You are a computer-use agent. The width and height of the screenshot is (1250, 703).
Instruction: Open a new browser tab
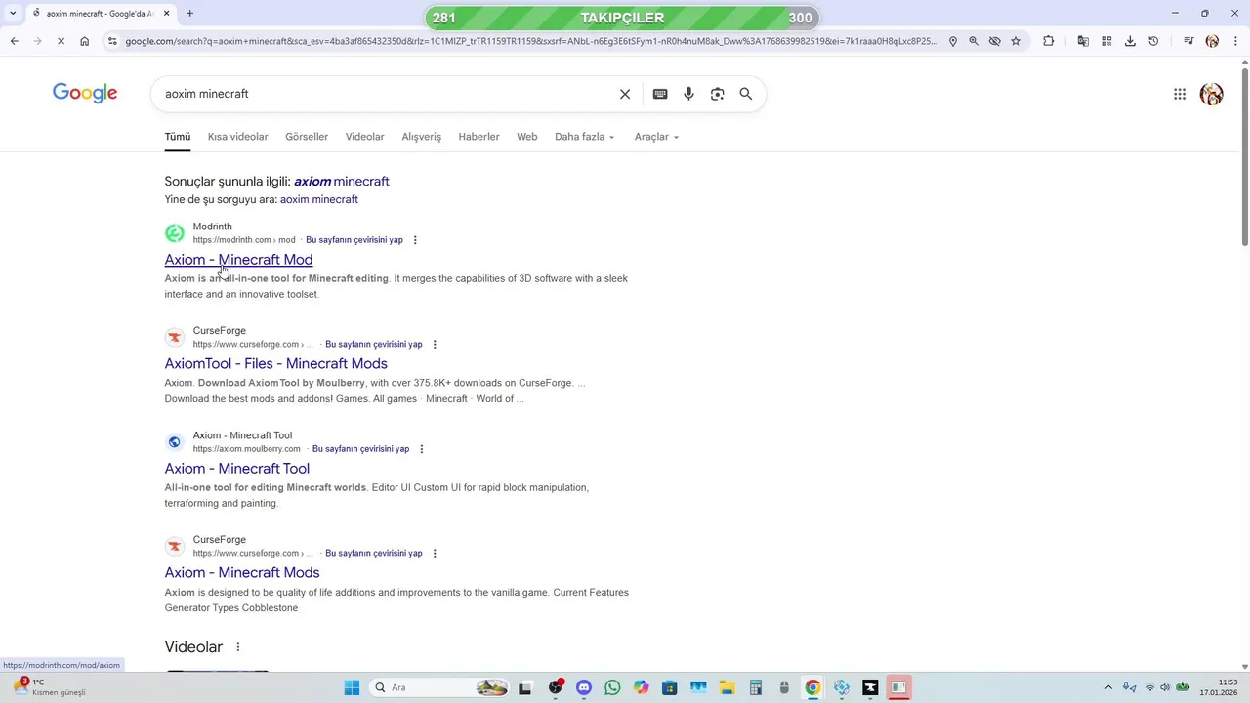tap(189, 14)
